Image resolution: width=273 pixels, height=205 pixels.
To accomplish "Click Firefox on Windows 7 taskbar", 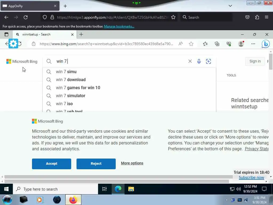I will (x=73, y=200).
